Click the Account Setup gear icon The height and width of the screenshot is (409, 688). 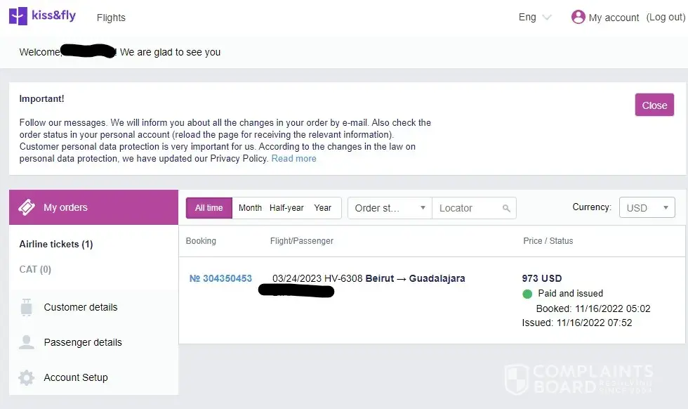tap(27, 377)
